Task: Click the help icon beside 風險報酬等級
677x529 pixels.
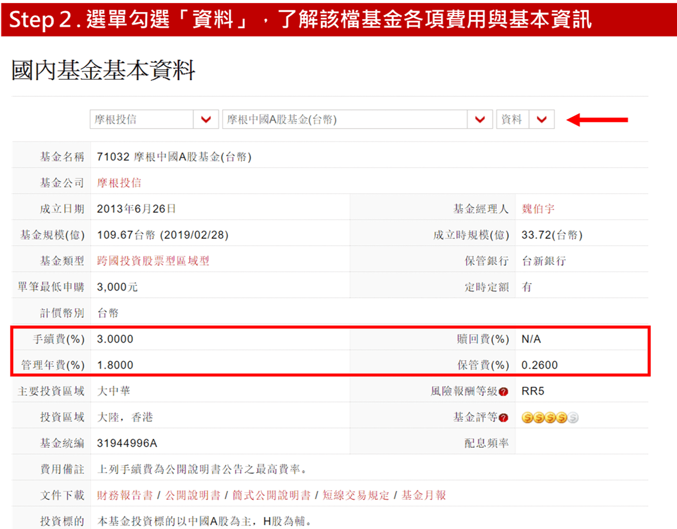Action: (503, 392)
